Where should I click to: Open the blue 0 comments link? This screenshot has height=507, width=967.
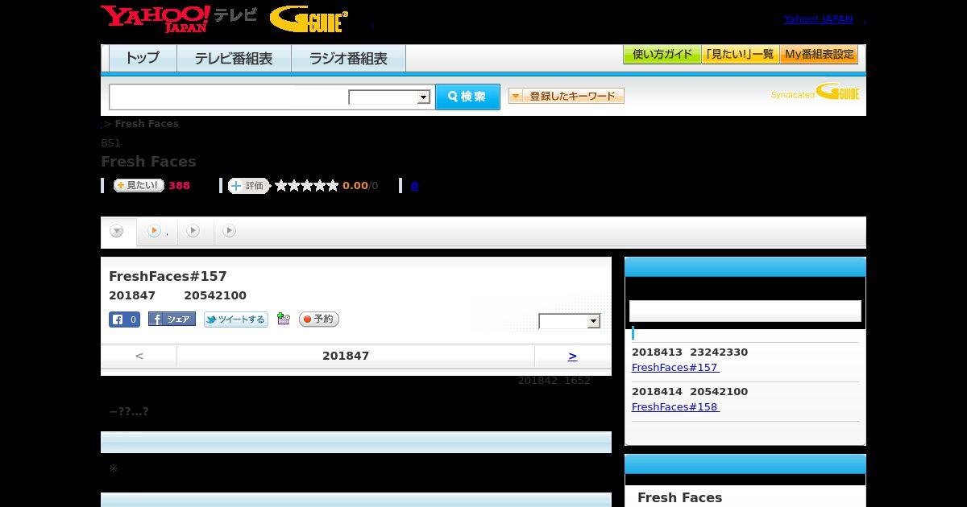[x=414, y=186]
